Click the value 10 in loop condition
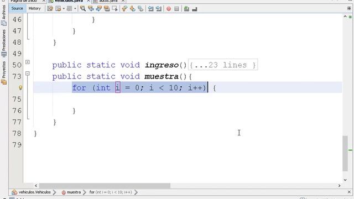This screenshot has width=354, height=199. (173, 87)
